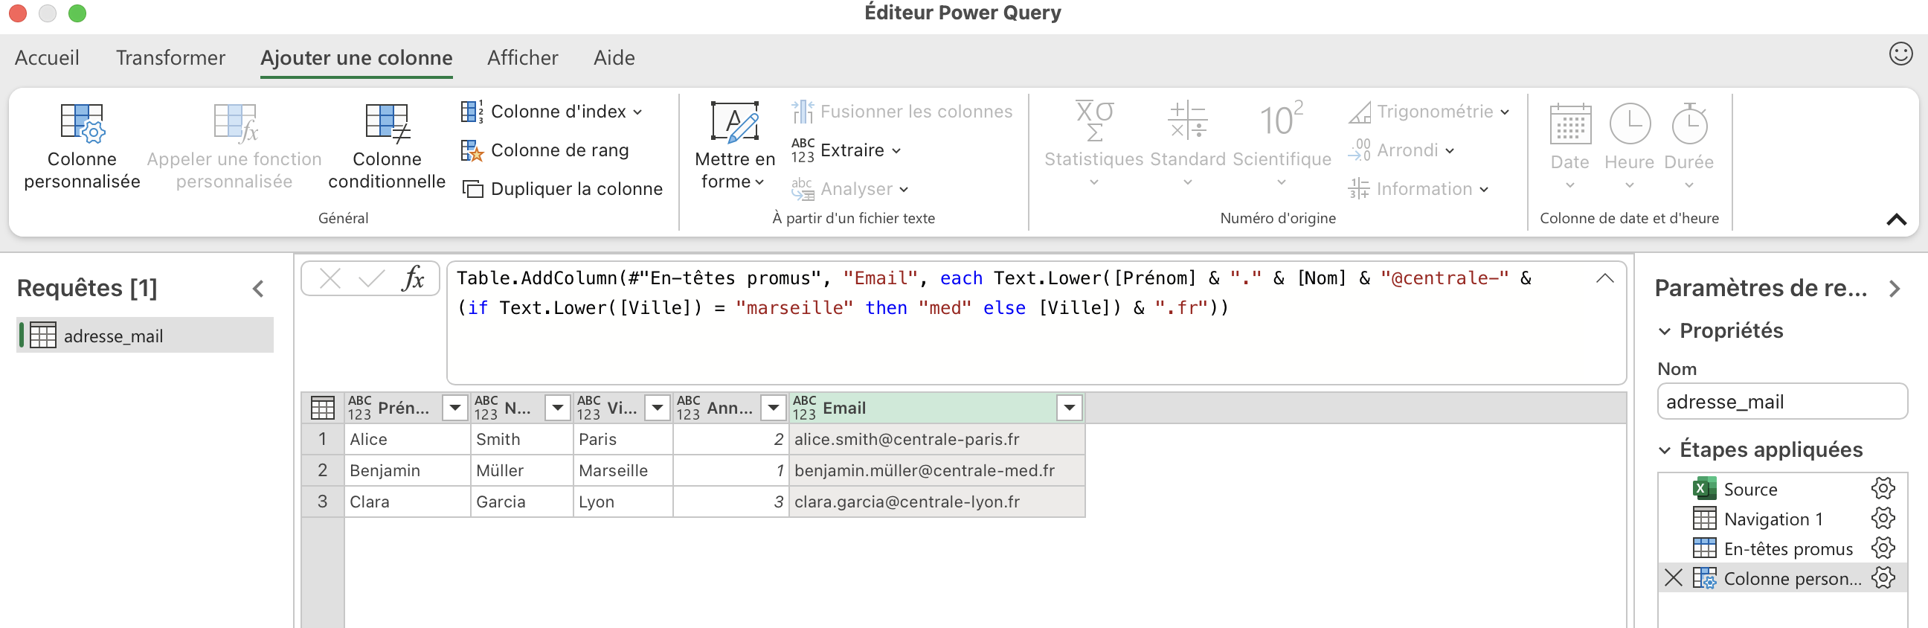The width and height of the screenshot is (1928, 628).
Task: Click the fx function icon
Action: click(x=413, y=279)
